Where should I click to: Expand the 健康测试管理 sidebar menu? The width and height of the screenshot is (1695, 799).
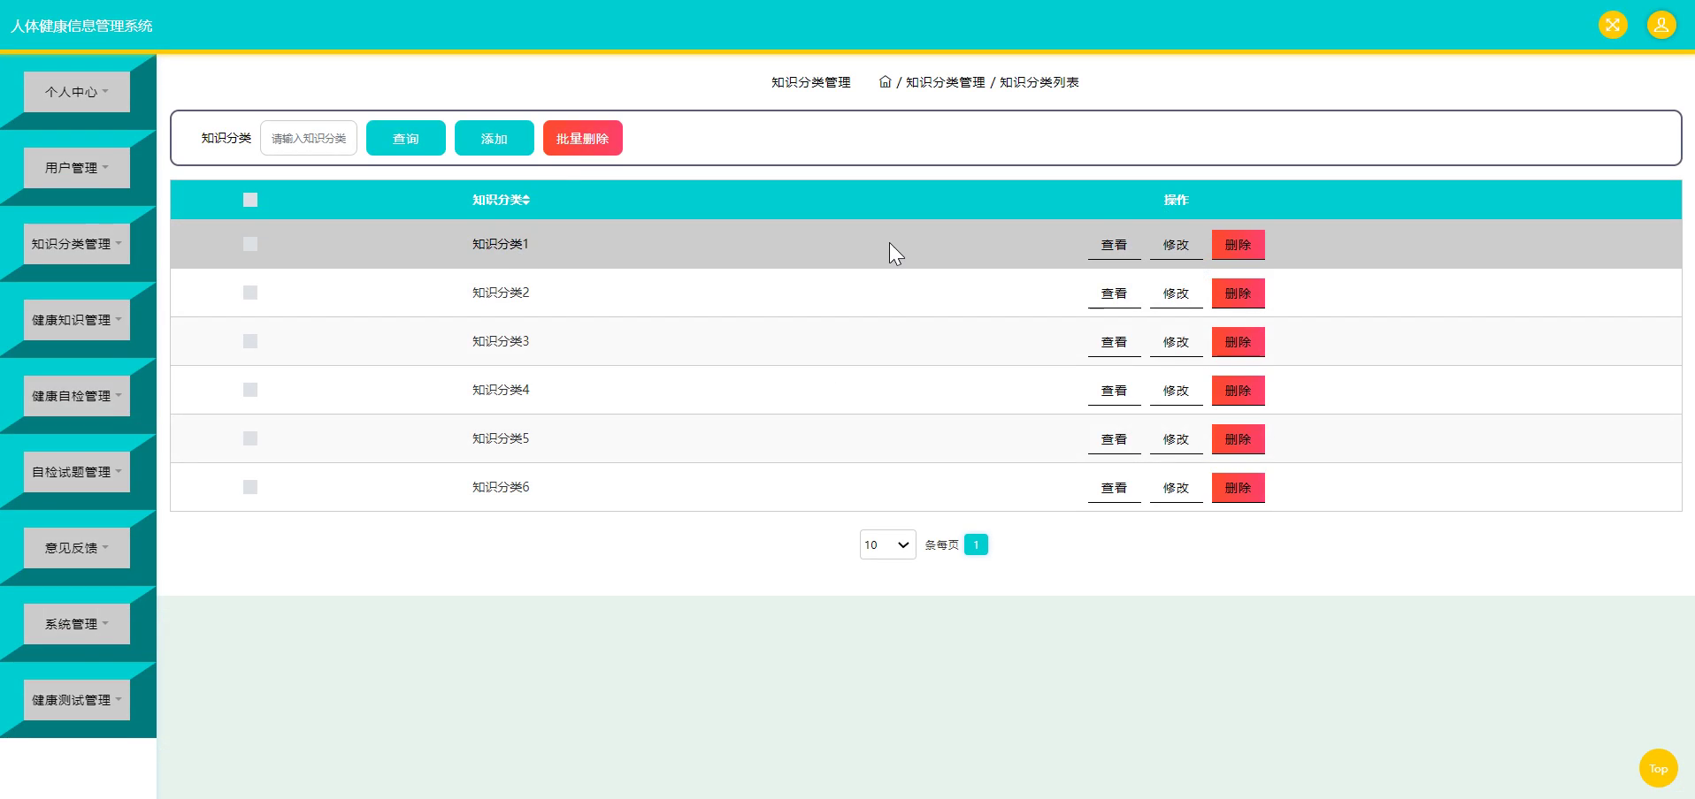(x=77, y=700)
